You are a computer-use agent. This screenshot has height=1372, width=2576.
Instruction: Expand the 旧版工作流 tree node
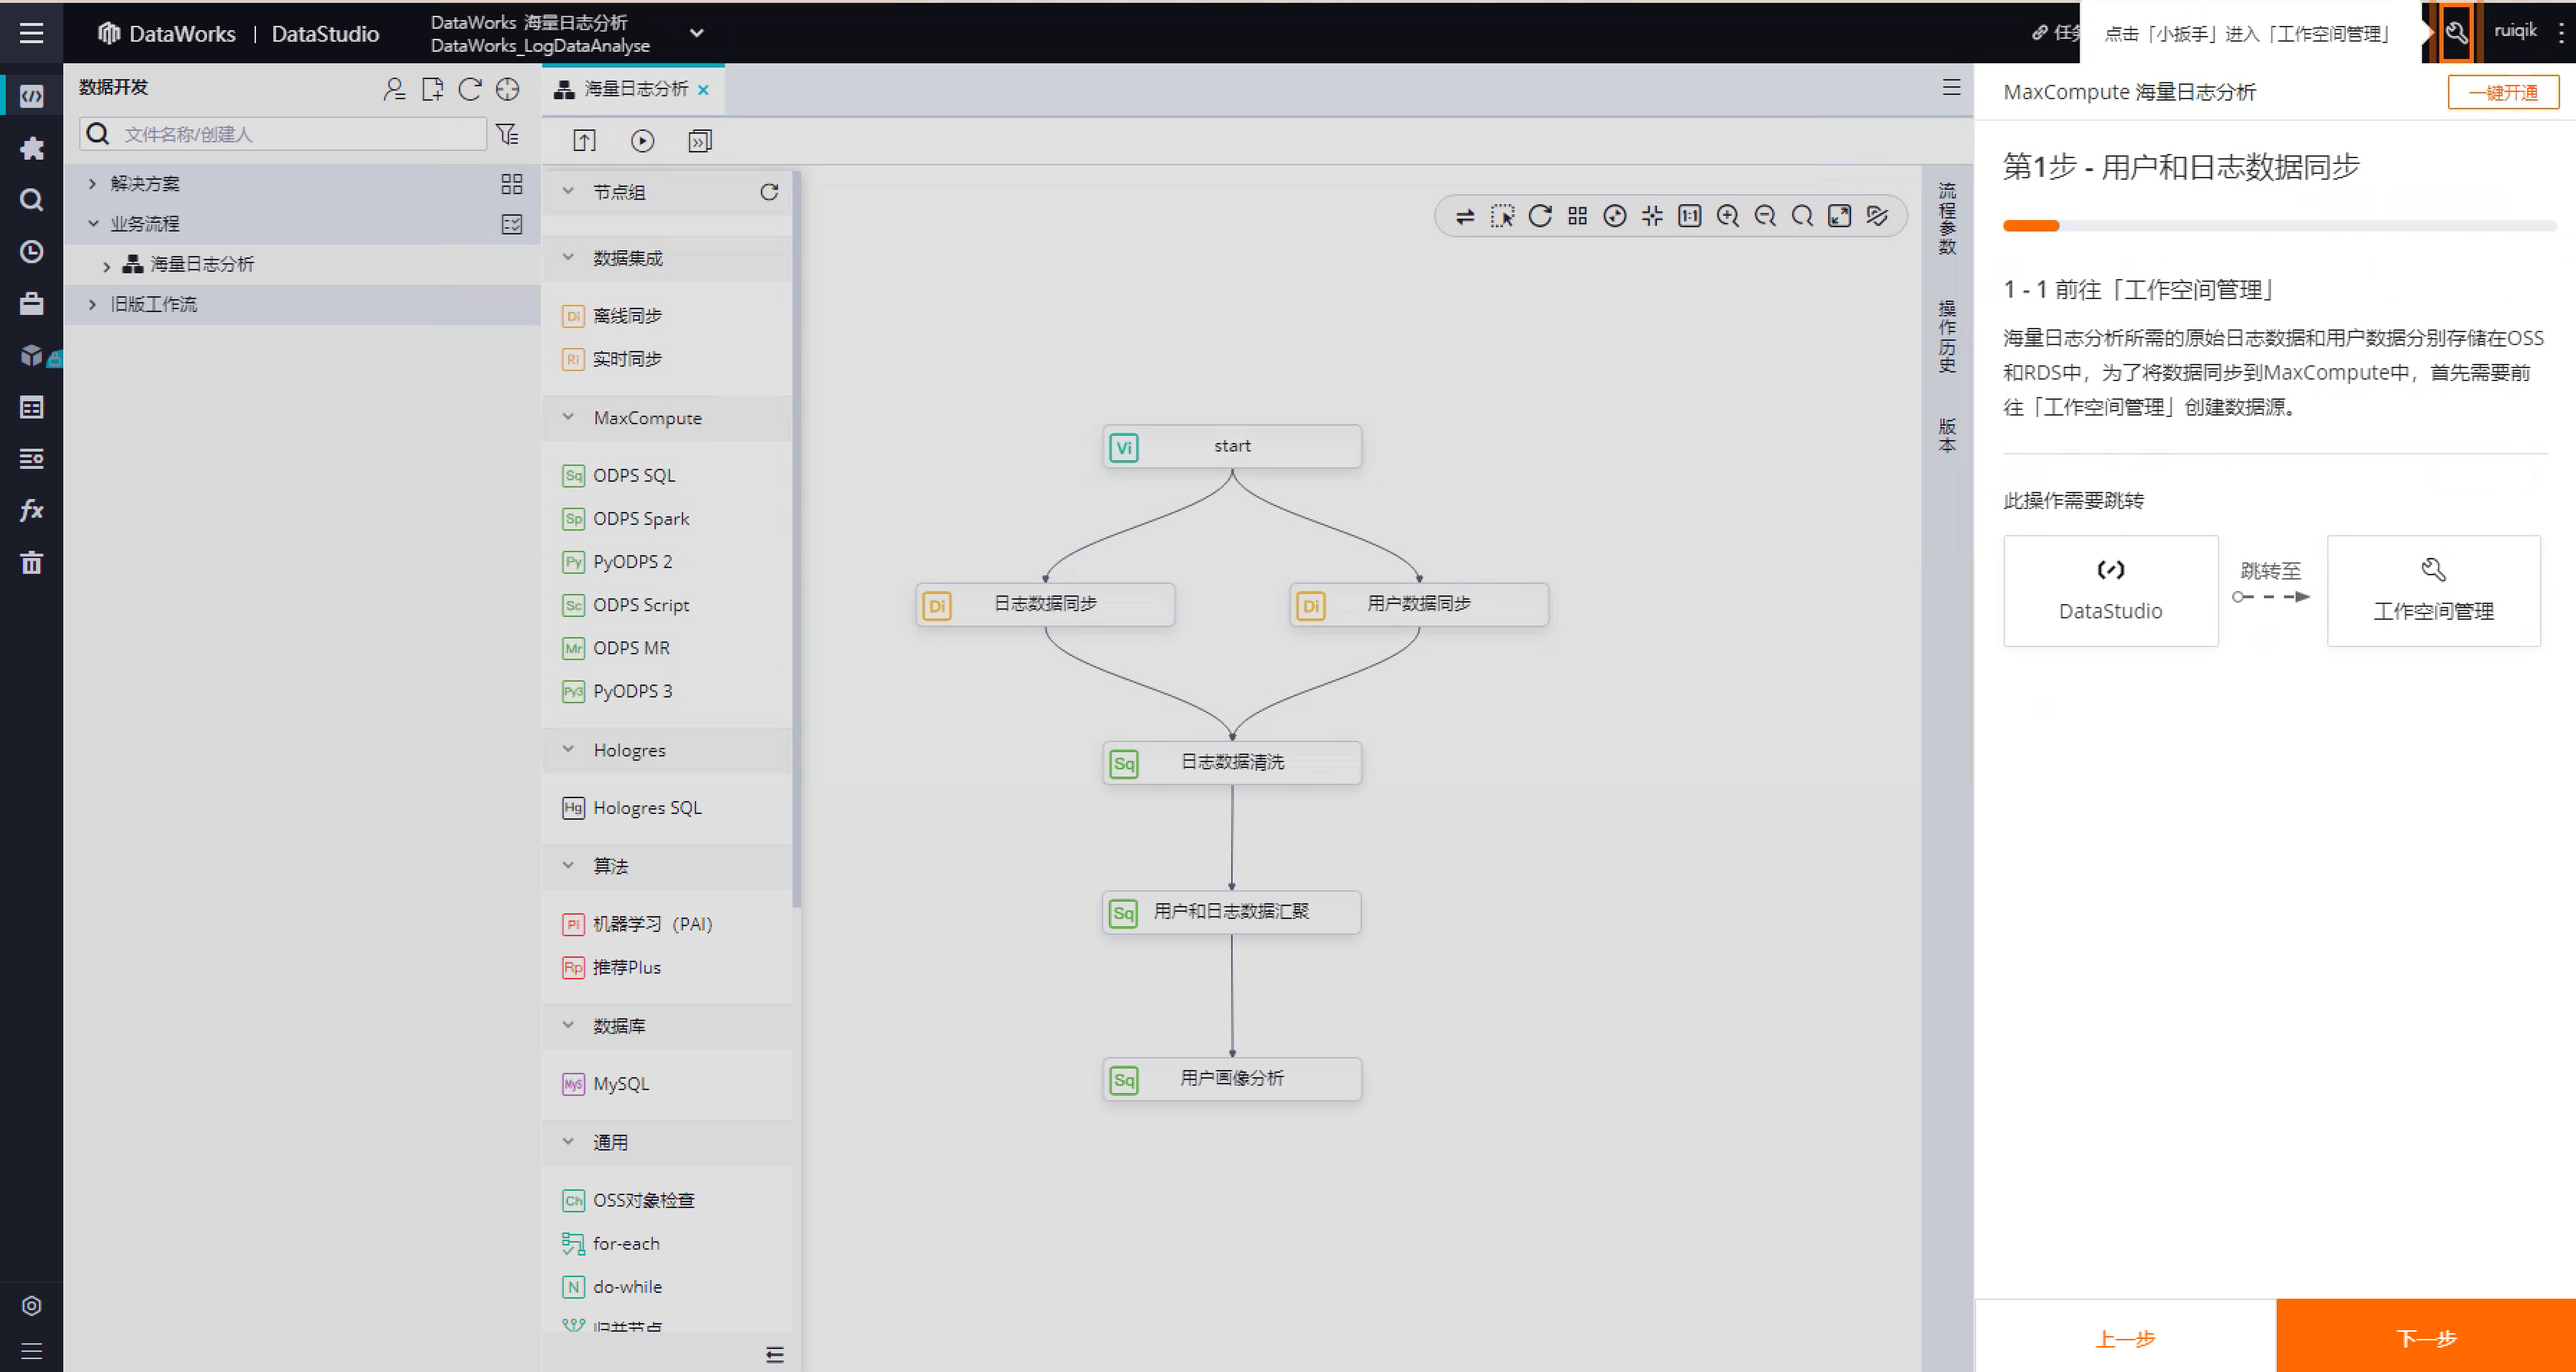(x=92, y=304)
